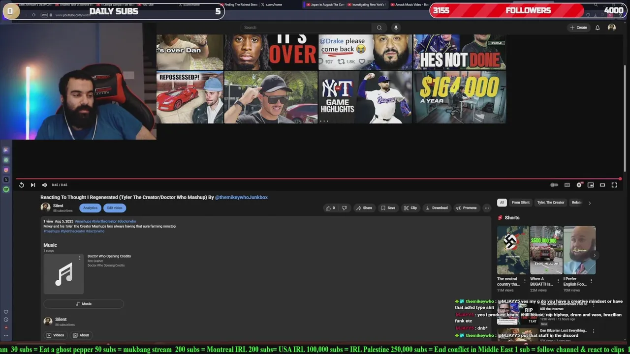
Task: Open the notifications bell
Action: pyautogui.click(x=598, y=28)
